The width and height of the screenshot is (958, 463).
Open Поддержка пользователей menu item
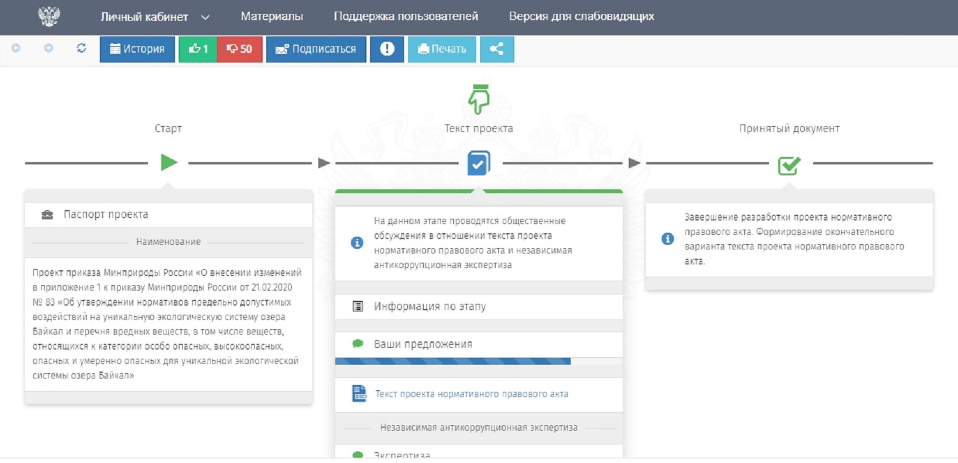click(406, 16)
